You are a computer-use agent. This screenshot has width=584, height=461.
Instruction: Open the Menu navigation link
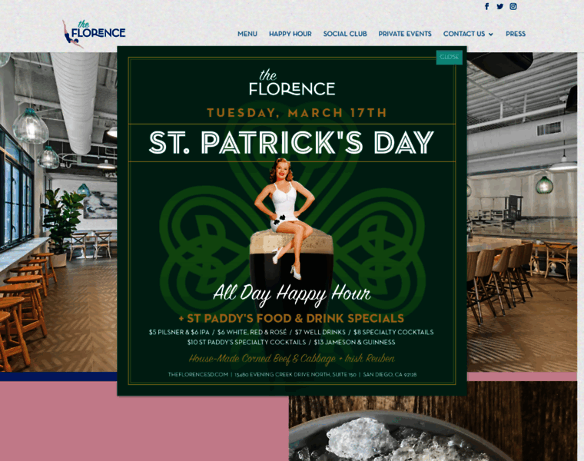pos(247,34)
